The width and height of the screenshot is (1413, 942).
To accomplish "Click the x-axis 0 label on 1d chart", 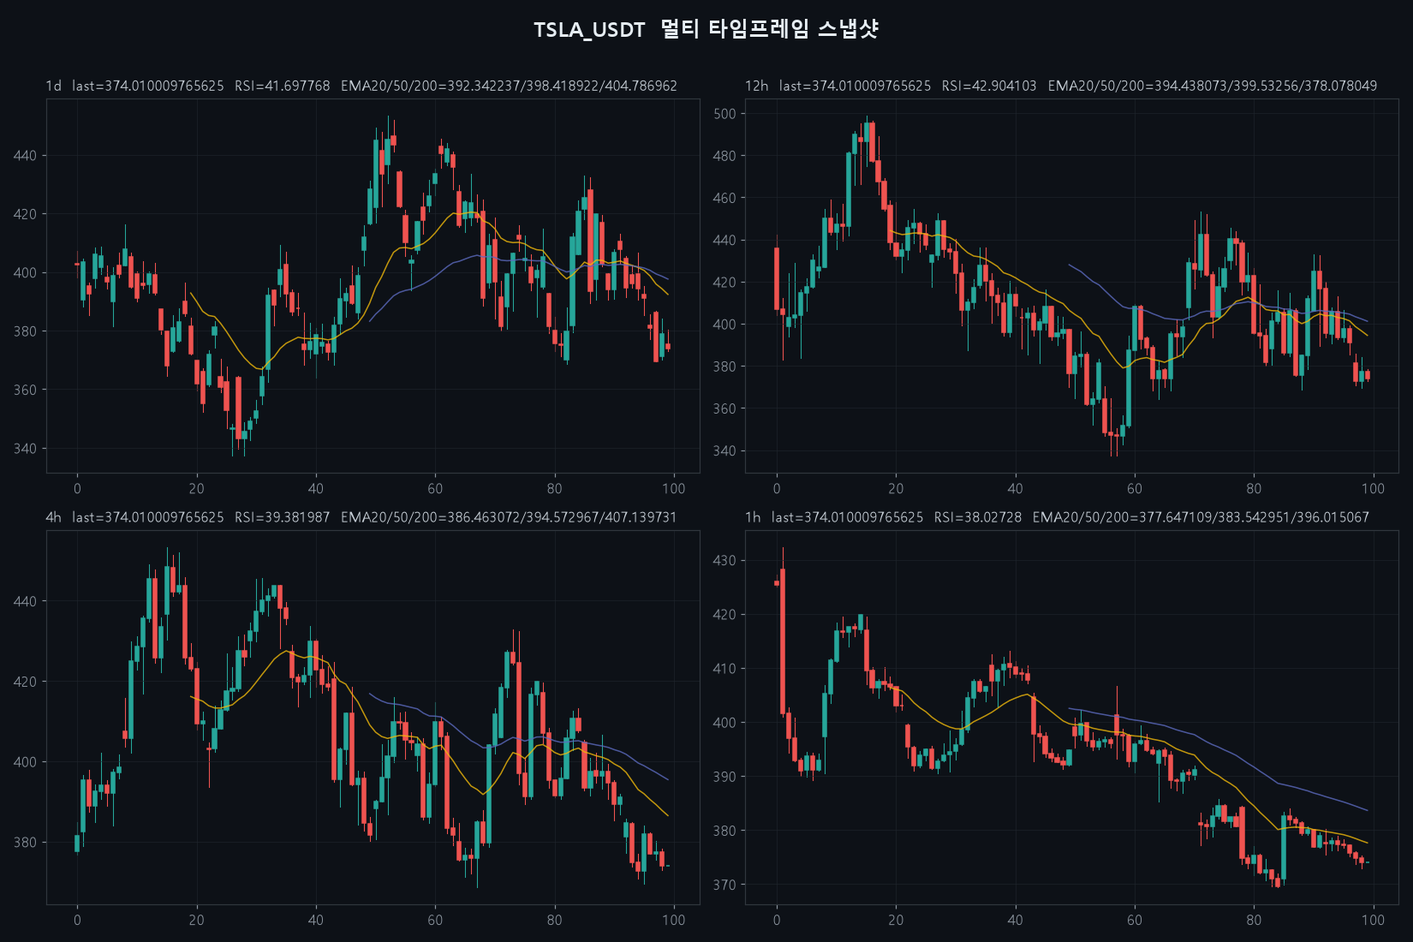I will click(x=77, y=489).
